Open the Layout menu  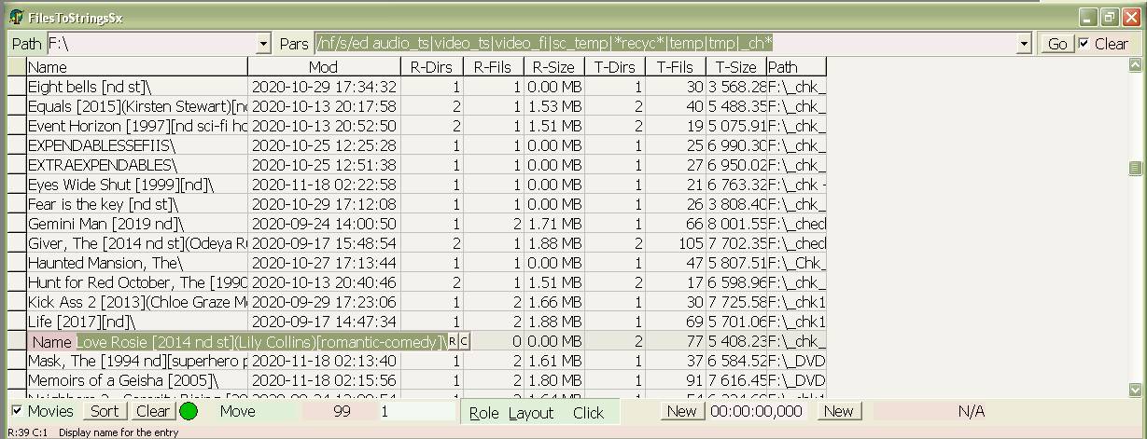click(x=531, y=413)
